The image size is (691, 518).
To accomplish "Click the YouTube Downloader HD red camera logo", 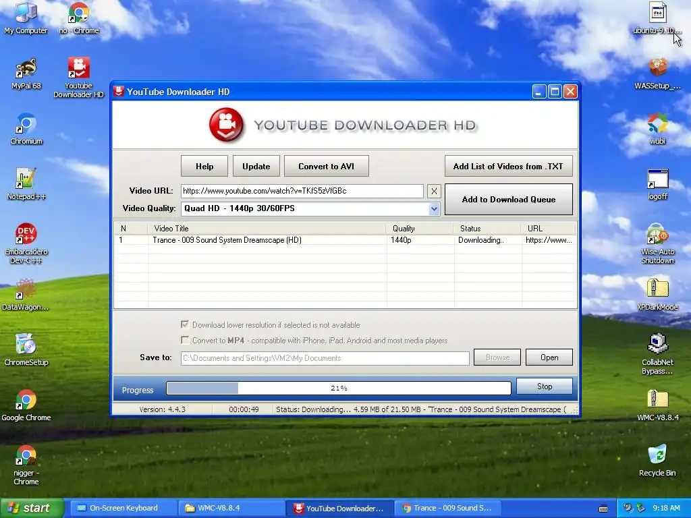I will [226, 125].
